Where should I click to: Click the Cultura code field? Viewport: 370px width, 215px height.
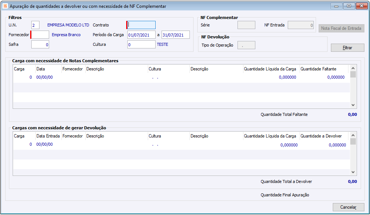click(x=141, y=44)
